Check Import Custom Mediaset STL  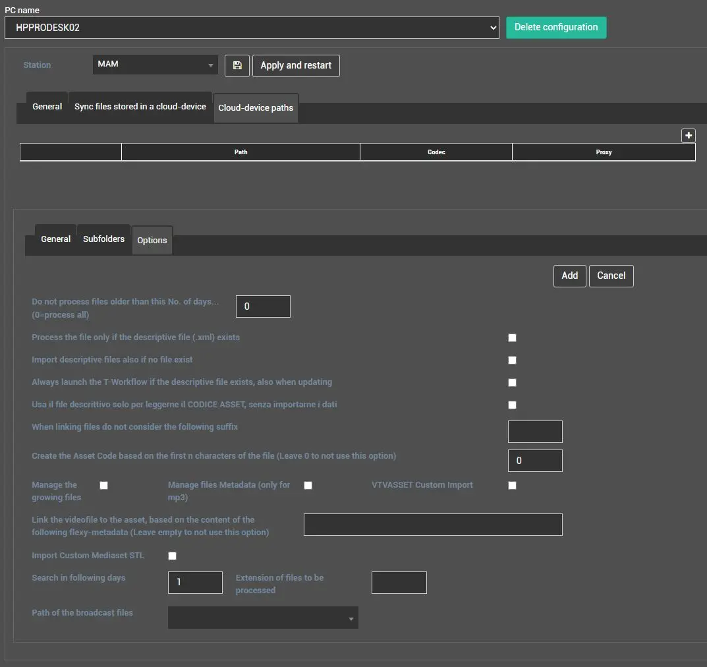click(x=173, y=556)
